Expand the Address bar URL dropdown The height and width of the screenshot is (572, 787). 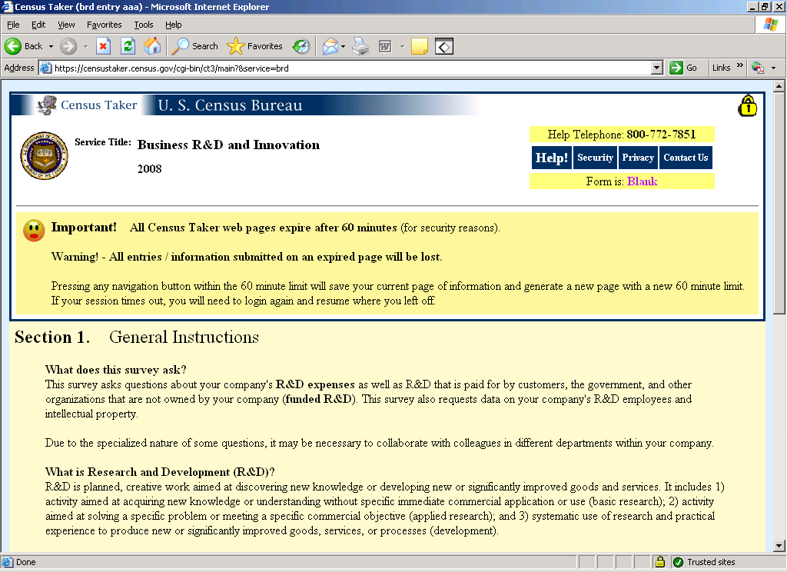(656, 68)
